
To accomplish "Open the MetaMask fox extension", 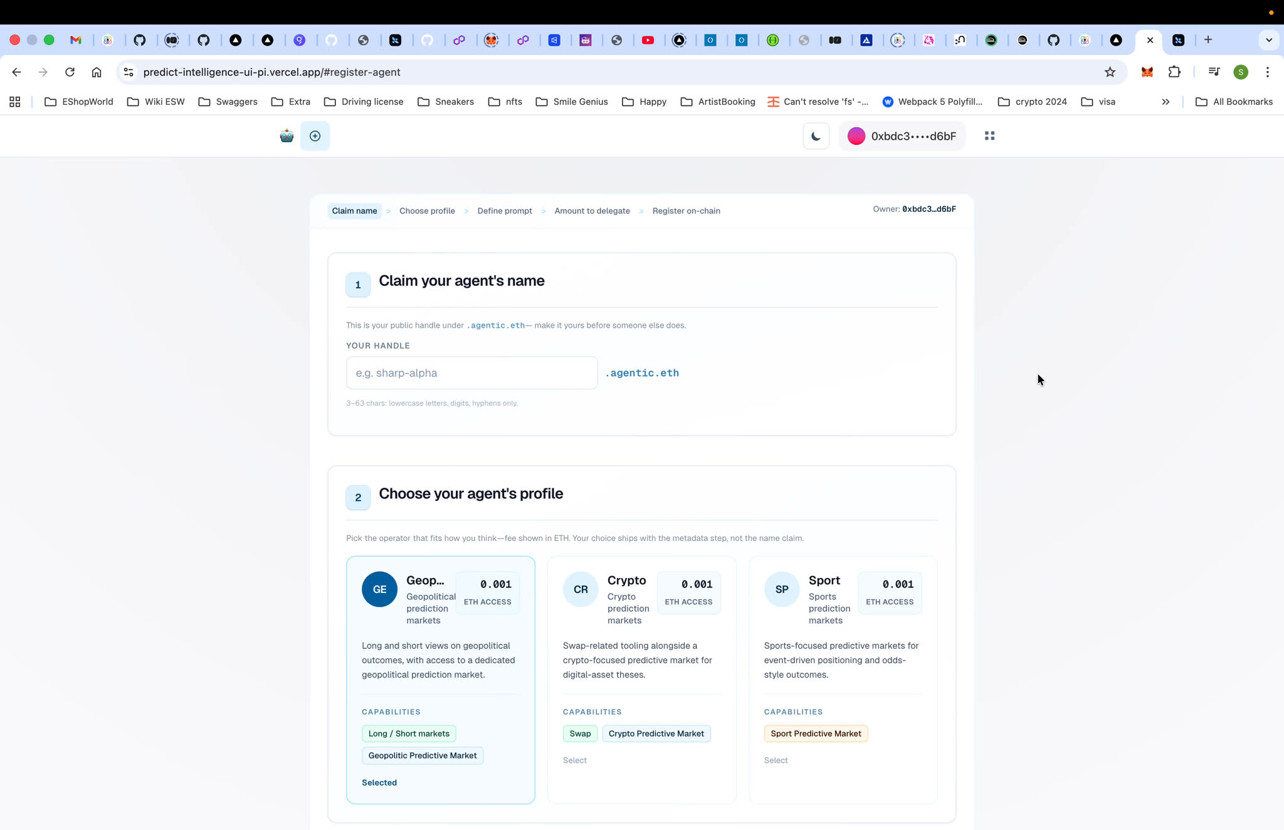I will point(1147,72).
